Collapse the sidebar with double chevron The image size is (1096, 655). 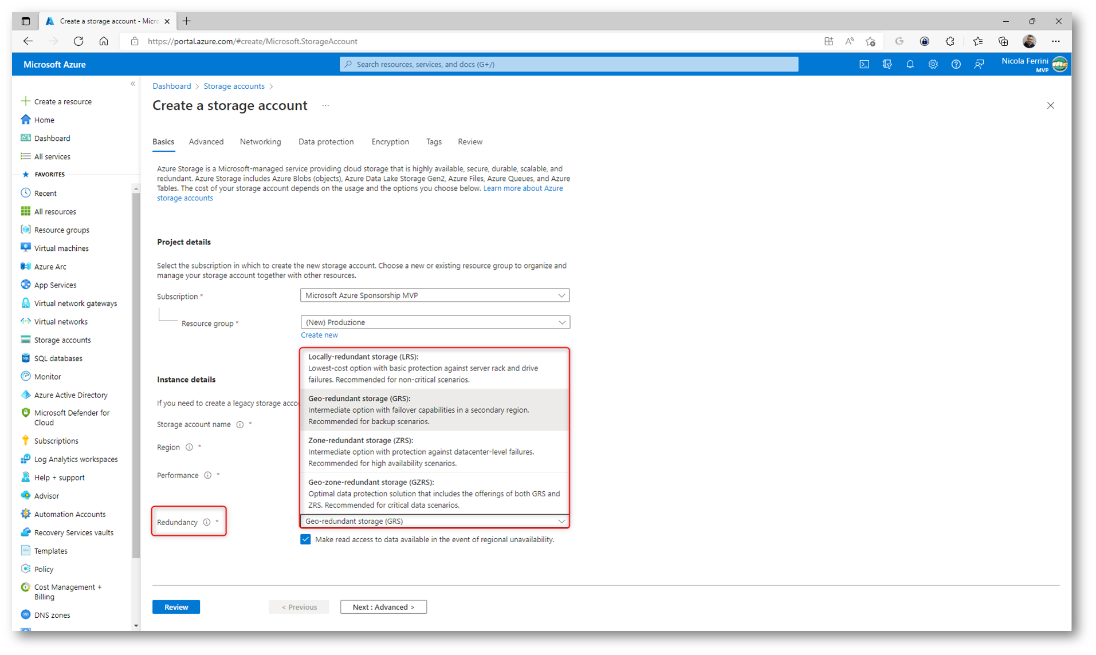133,84
